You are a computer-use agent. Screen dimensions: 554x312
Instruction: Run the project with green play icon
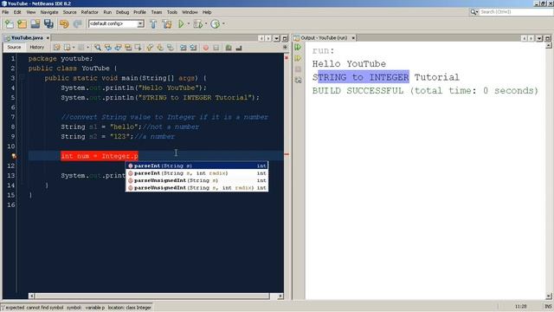coord(181,23)
